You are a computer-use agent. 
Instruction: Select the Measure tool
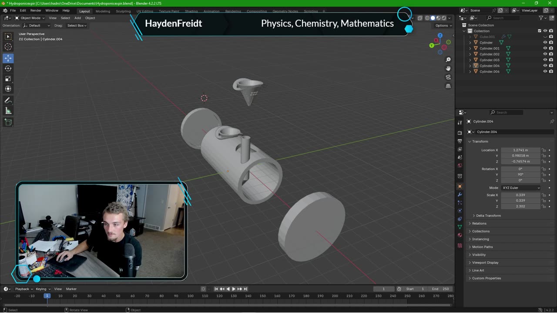tap(8, 111)
